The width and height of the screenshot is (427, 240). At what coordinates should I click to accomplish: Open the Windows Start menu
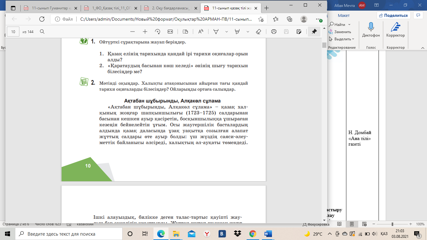click(8, 234)
